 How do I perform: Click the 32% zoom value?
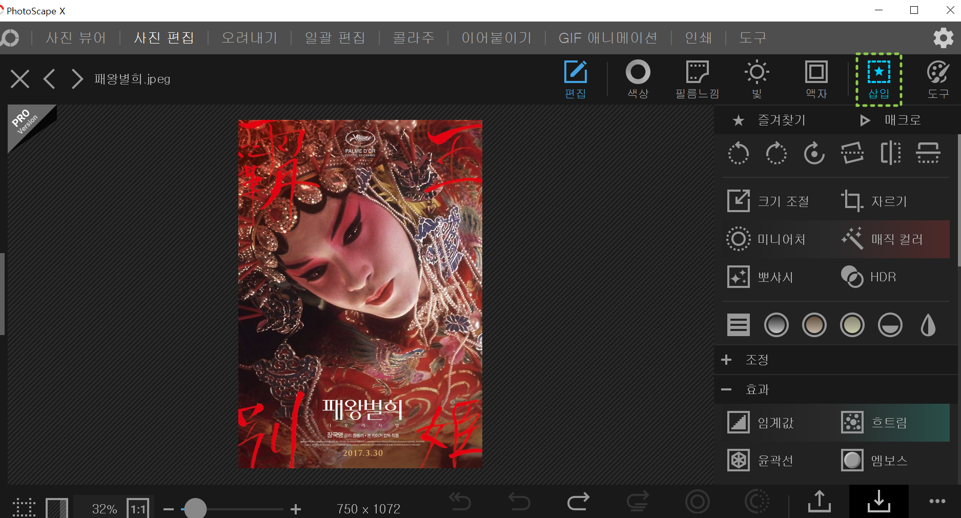[x=105, y=509]
